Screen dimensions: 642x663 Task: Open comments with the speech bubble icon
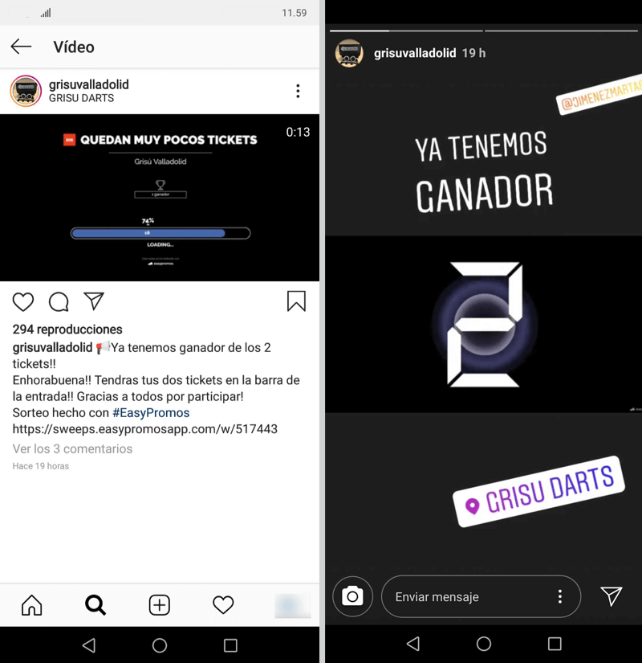coord(59,301)
